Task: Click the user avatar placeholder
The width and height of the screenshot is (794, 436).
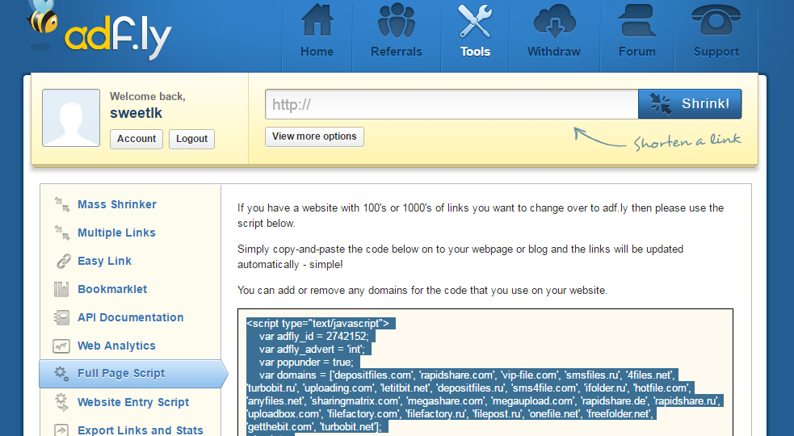Action: coord(71,118)
